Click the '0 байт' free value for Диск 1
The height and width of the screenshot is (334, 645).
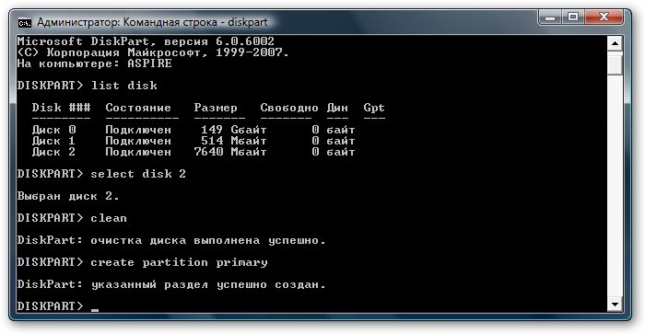[x=334, y=141]
